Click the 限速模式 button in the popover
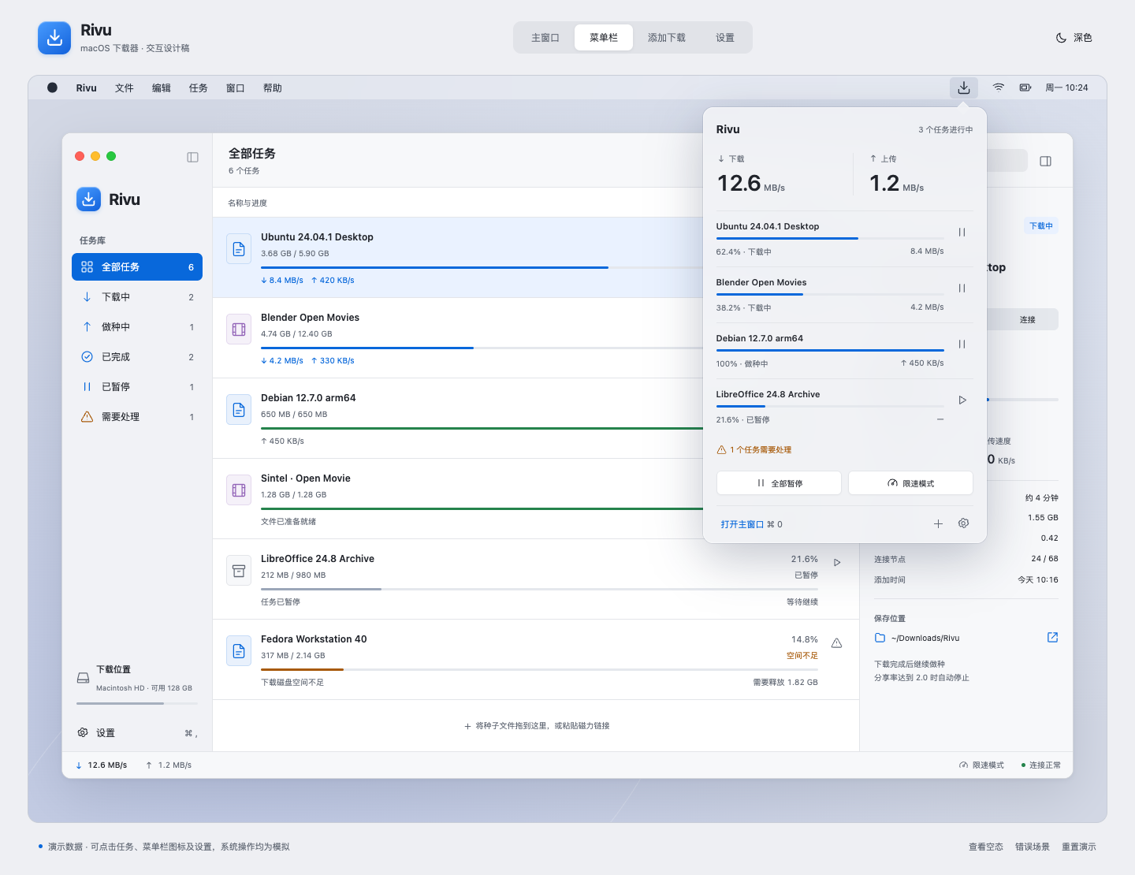 pos(910,483)
